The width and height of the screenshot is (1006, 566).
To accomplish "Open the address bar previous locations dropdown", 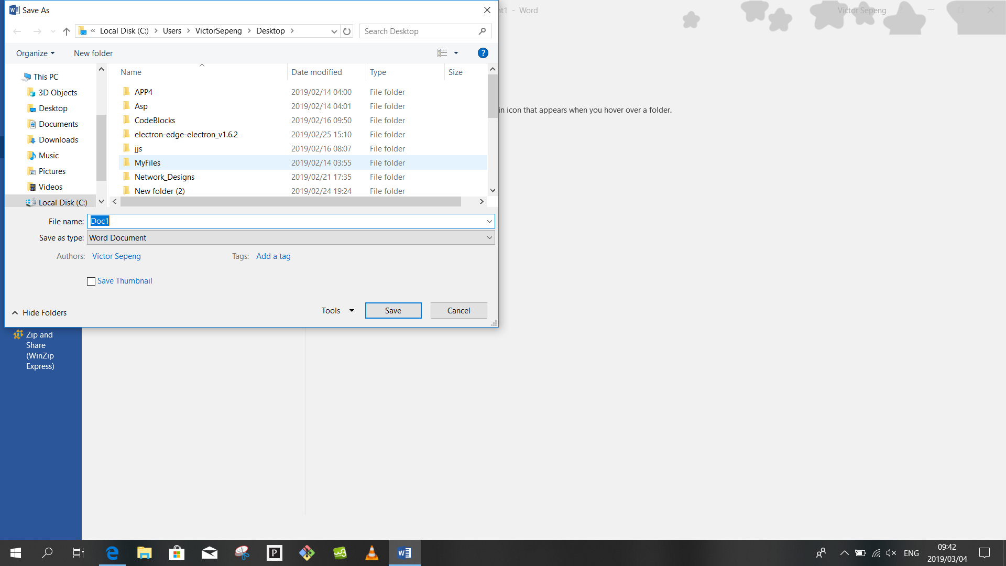I will [334, 31].
